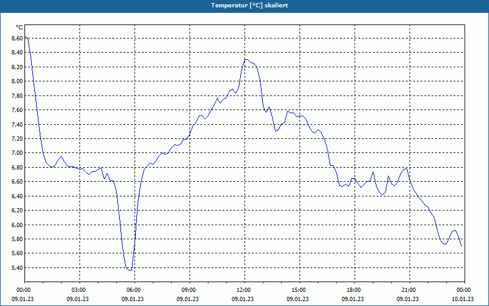Click the curve minimum near 06:00

[x=130, y=270]
